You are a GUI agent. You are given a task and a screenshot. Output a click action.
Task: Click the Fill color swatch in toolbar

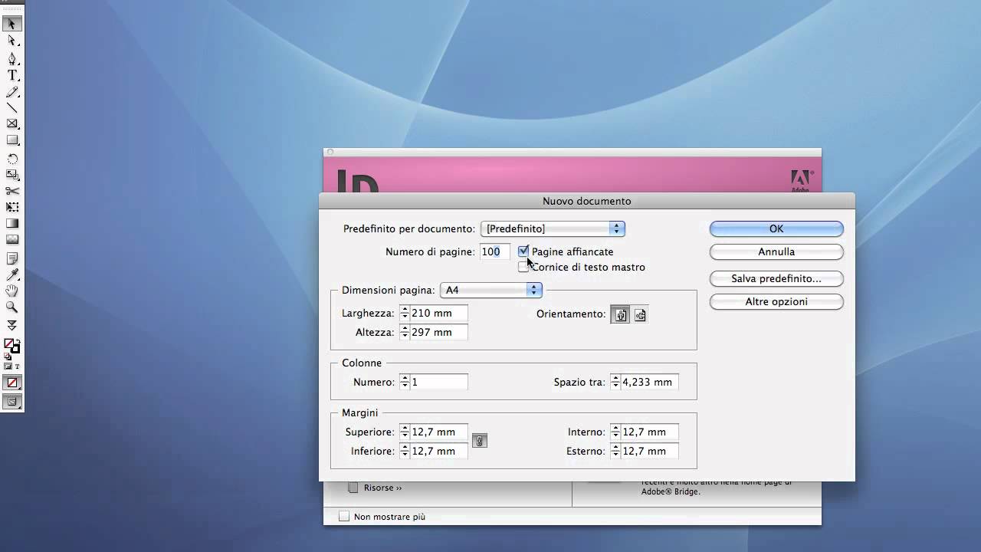tap(9, 343)
